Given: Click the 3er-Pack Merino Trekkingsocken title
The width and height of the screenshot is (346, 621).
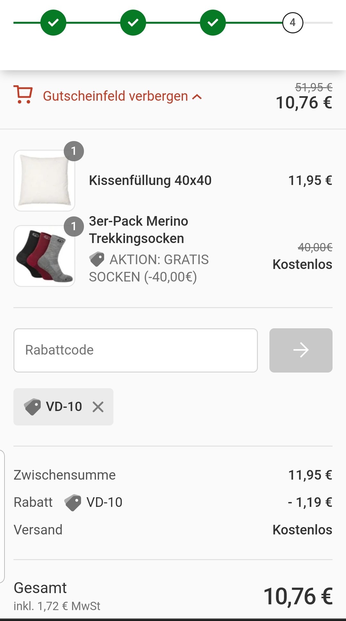Looking at the screenshot, I should tap(138, 230).
